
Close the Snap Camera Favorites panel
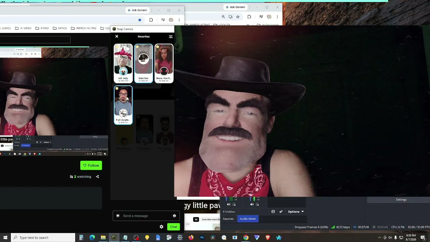point(117,36)
